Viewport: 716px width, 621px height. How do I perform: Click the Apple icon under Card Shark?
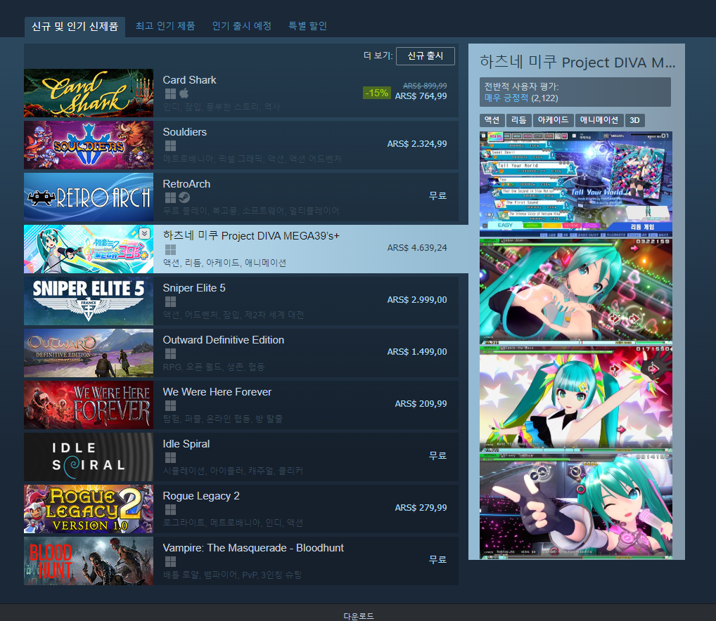pos(184,93)
